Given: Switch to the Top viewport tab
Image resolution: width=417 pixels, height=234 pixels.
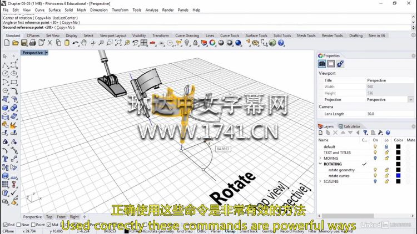Looking at the screenshot, I should coord(49,217).
